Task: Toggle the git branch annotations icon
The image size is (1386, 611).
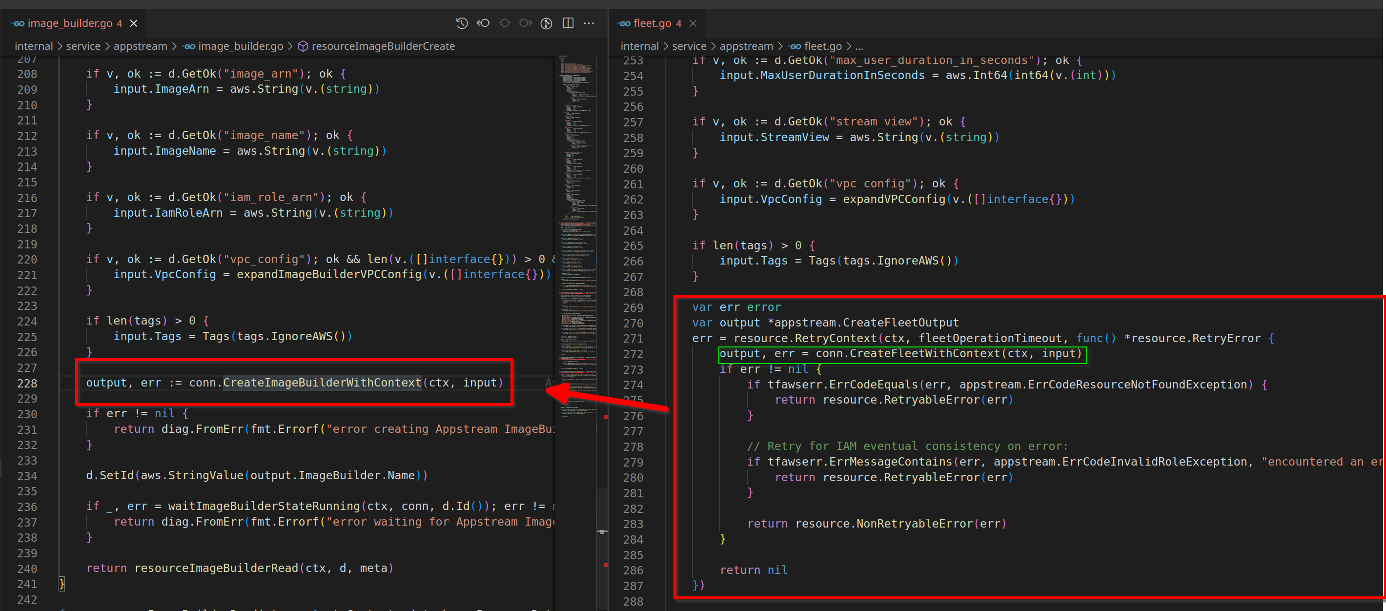Action: (x=546, y=23)
